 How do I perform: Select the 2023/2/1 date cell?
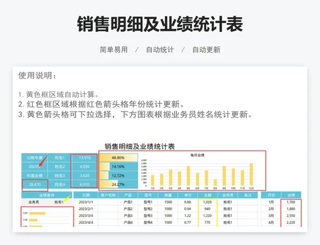pyautogui.click(x=86, y=209)
